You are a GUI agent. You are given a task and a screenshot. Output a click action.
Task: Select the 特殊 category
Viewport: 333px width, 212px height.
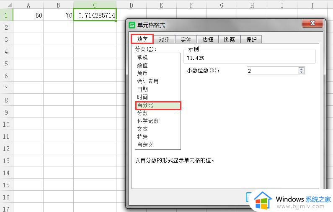158,137
